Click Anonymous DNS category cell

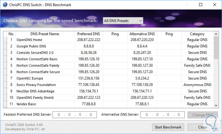coord(197,85)
